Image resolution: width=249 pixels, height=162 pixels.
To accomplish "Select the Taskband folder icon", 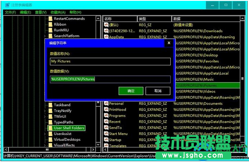I will click(x=50, y=105).
